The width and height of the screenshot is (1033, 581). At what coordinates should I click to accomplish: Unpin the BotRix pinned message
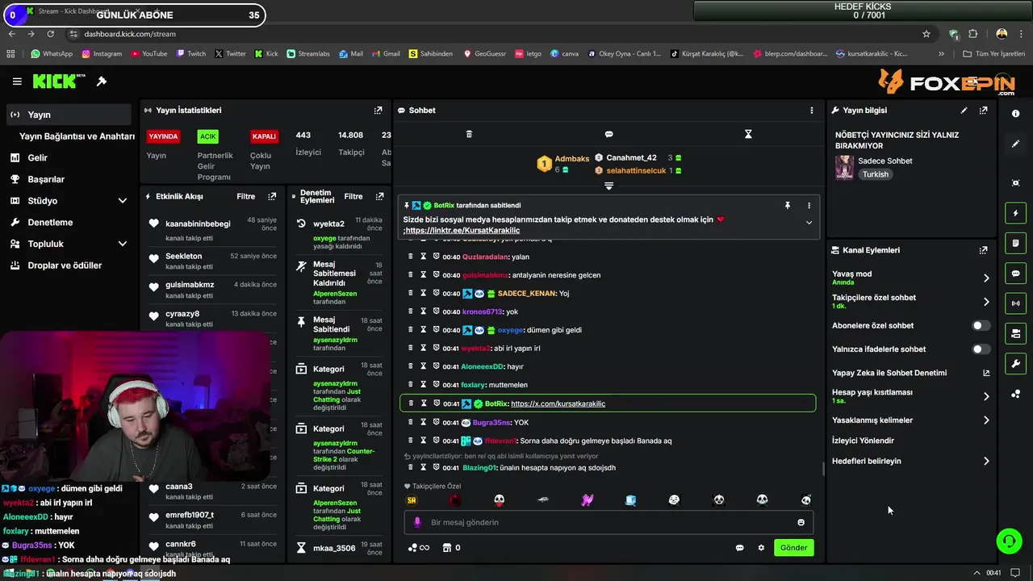[x=787, y=206]
